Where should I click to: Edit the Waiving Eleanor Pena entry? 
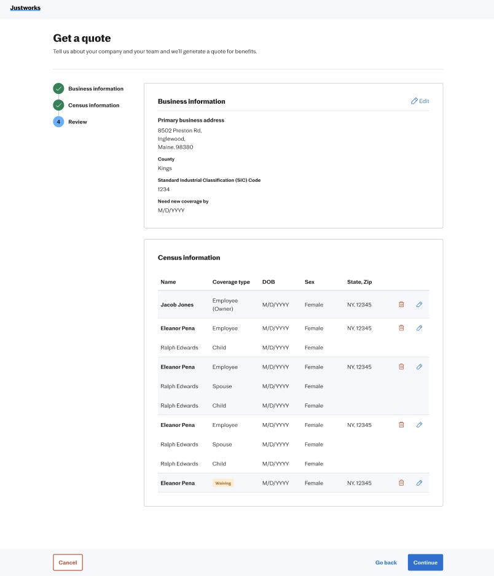(419, 483)
